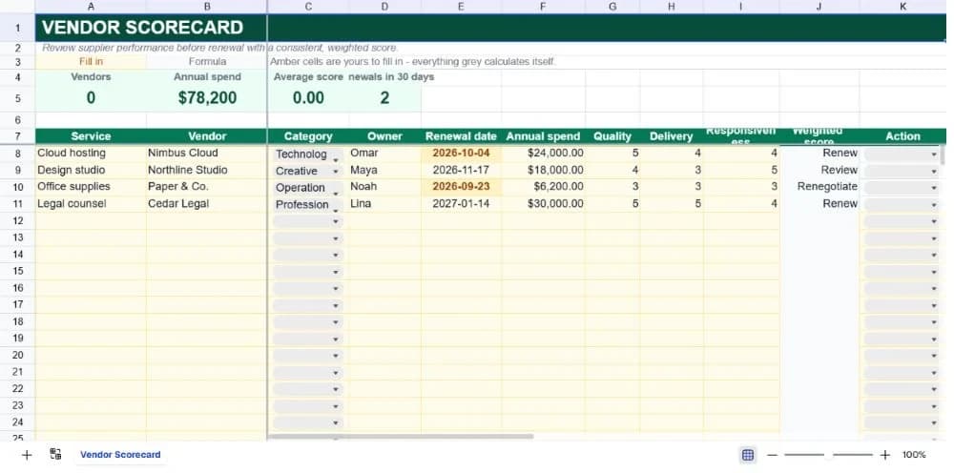Select row 8 header number
Screen dimensions: 954x473
pyautogui.click(x=17, y=154)
